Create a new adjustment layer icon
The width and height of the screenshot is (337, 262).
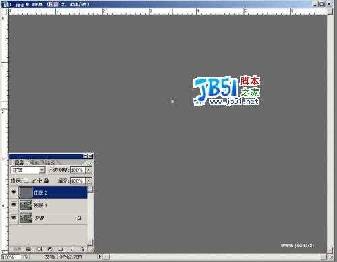pos(50,249)
